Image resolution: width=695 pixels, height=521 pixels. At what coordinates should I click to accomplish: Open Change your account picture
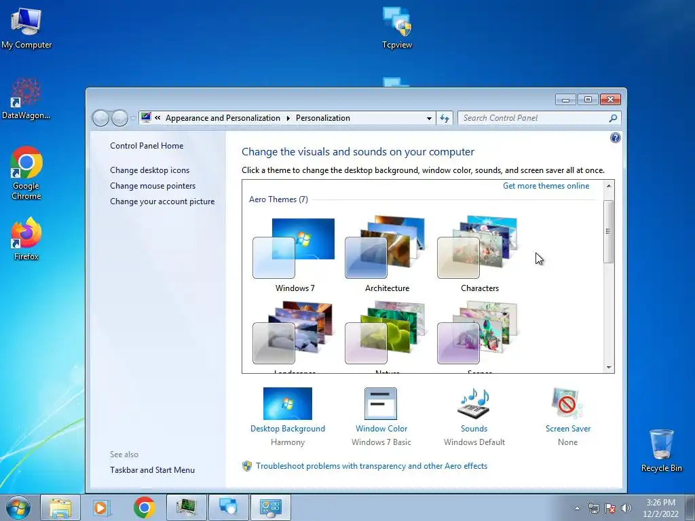pos(162,201)
